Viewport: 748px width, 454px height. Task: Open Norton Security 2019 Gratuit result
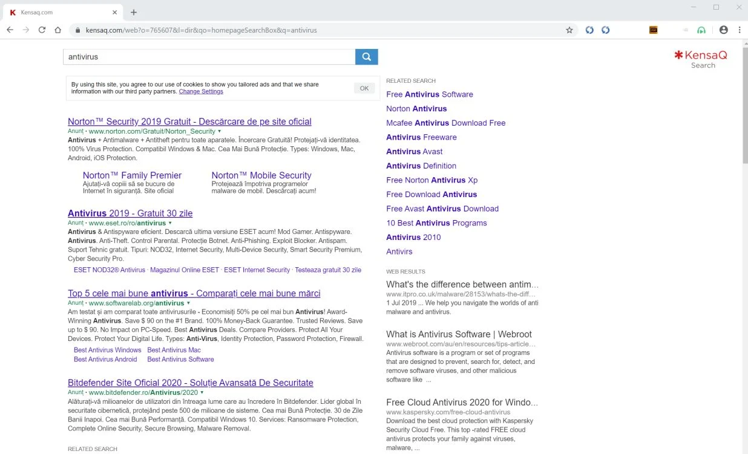[189, 122]
